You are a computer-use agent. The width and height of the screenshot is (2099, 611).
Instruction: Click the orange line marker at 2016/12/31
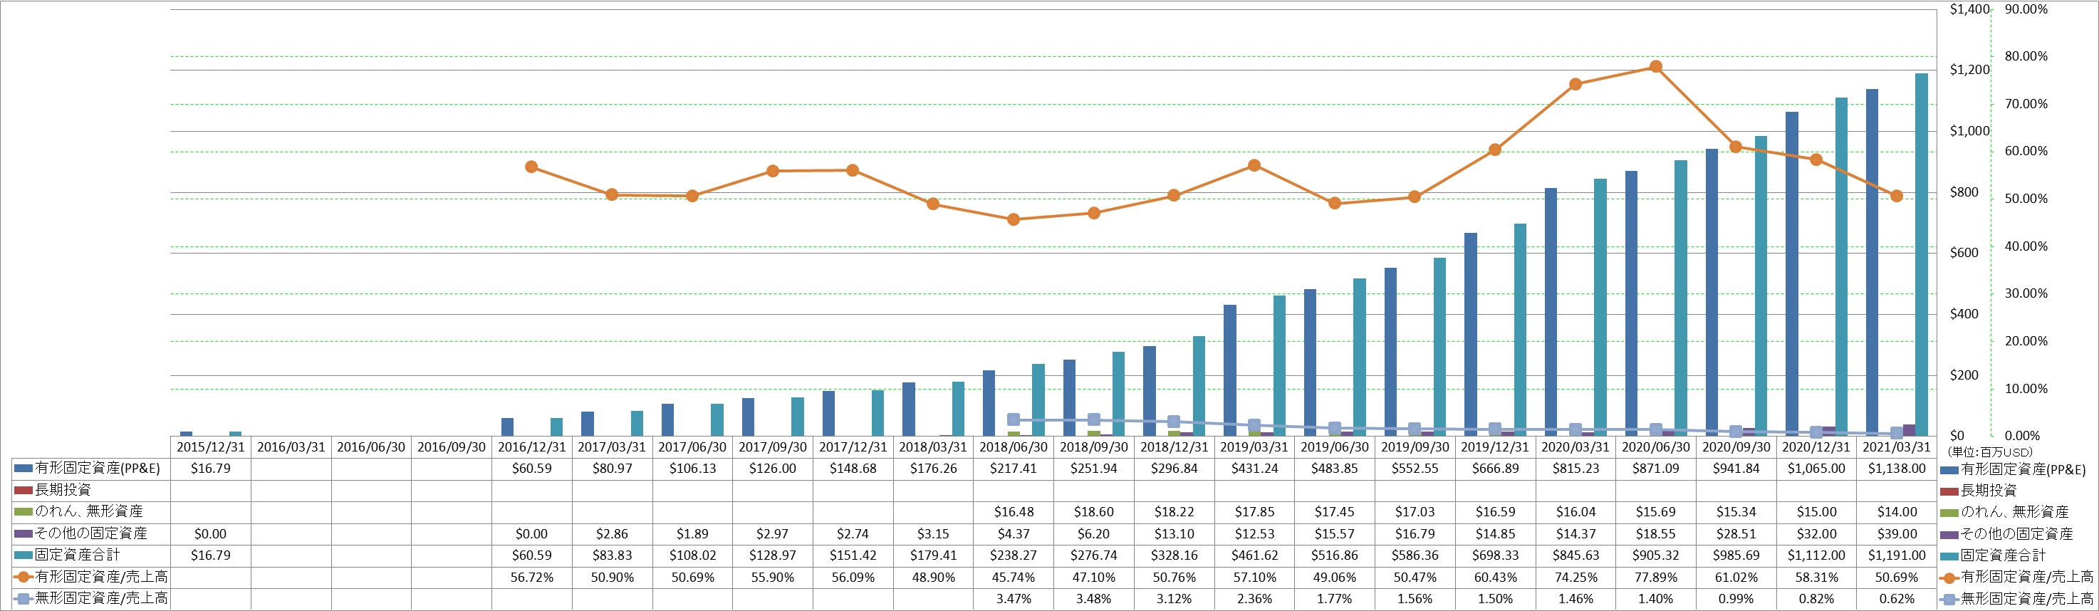click(x=531, y=167)
